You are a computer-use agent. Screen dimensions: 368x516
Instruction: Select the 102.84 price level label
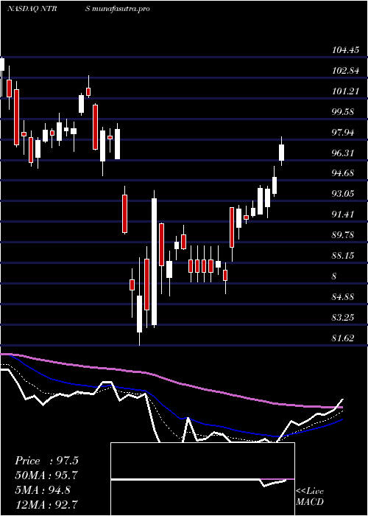point(346,71)
